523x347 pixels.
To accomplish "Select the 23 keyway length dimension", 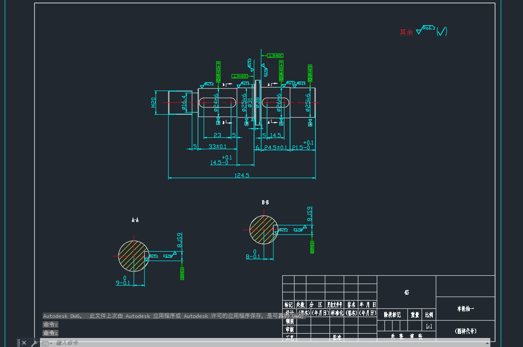I will [x=217, y=135].
